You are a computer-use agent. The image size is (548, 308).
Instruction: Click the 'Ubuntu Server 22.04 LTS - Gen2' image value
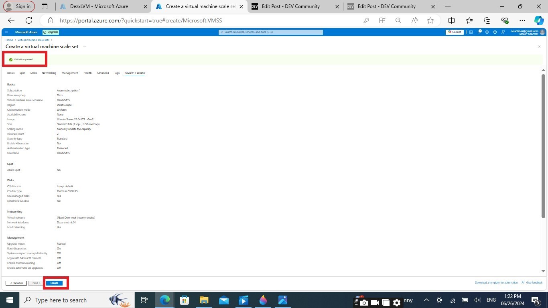[x=75, y=120]
